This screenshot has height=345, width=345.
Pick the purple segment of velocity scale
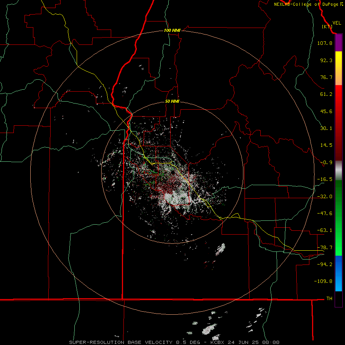pos(338,43)
